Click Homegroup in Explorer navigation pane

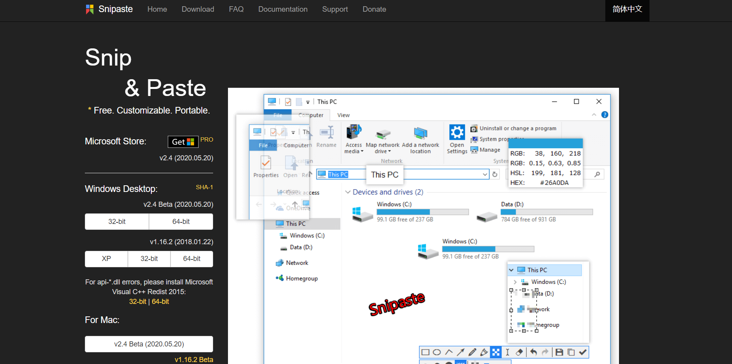297,278
